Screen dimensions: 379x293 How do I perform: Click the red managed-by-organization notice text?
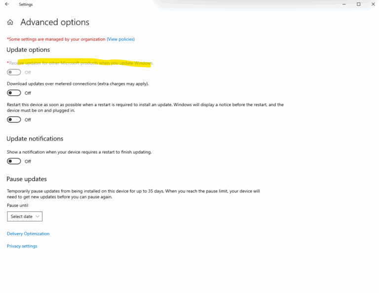(56, 39)
